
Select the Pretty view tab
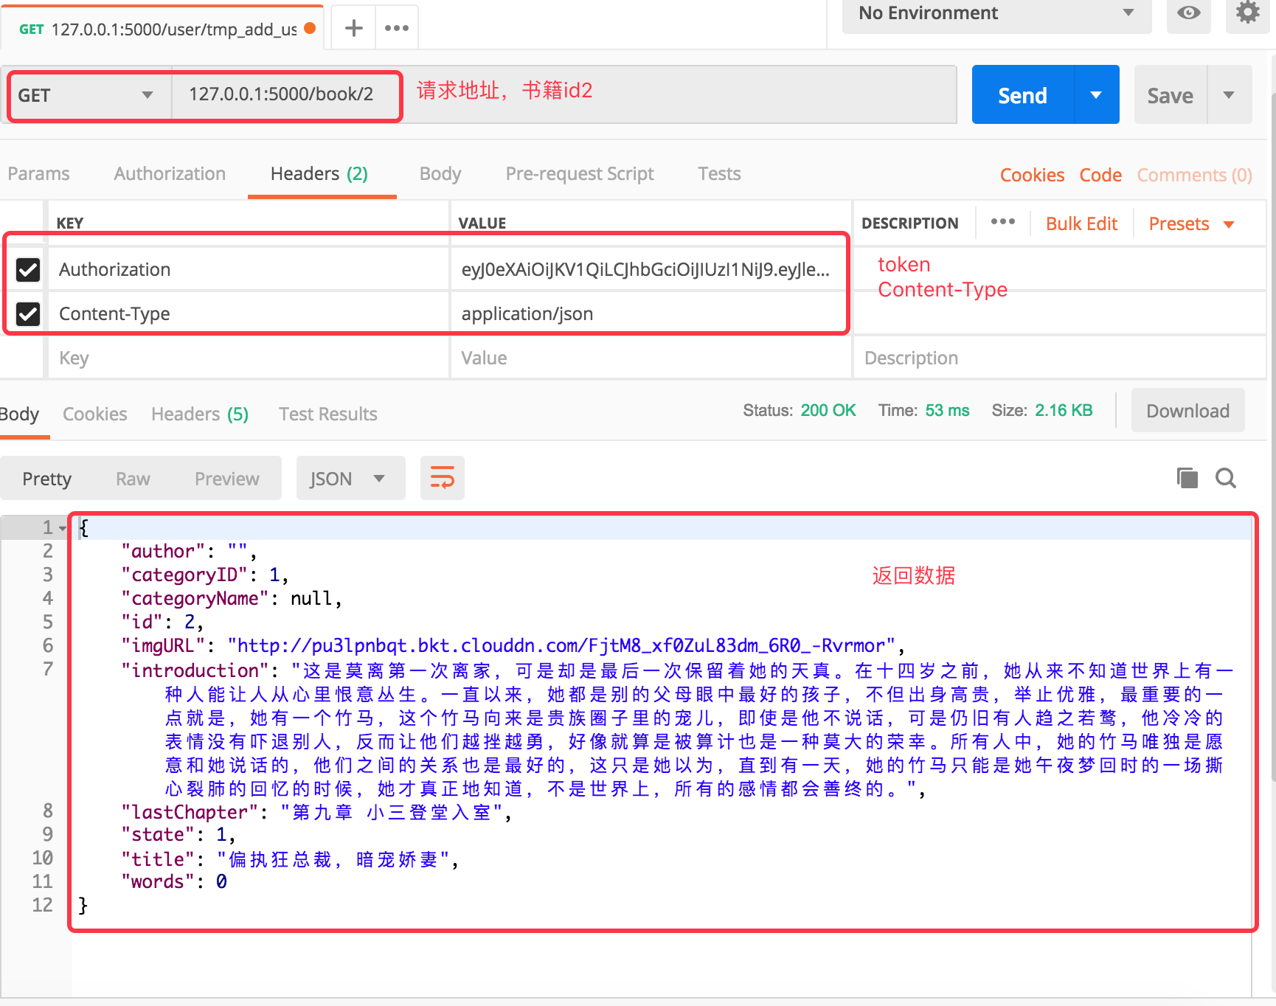click(x=46, y=479)
